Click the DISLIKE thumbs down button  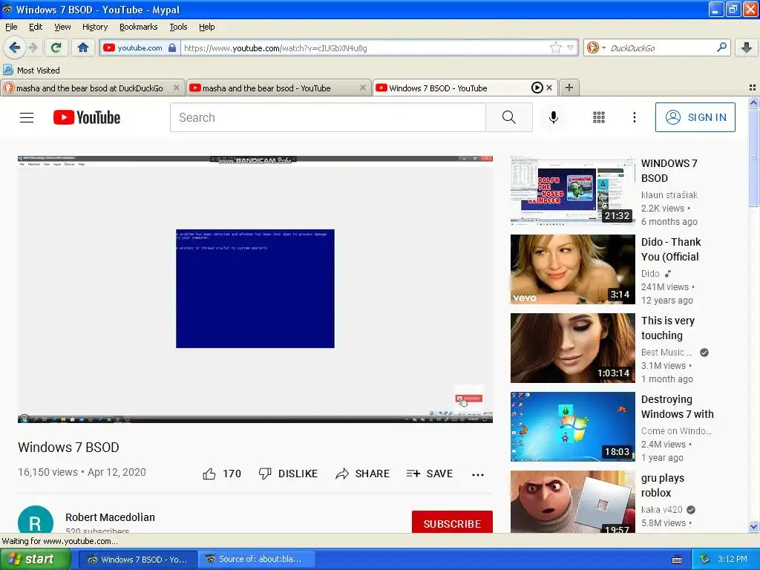click(x=288, y=474)
